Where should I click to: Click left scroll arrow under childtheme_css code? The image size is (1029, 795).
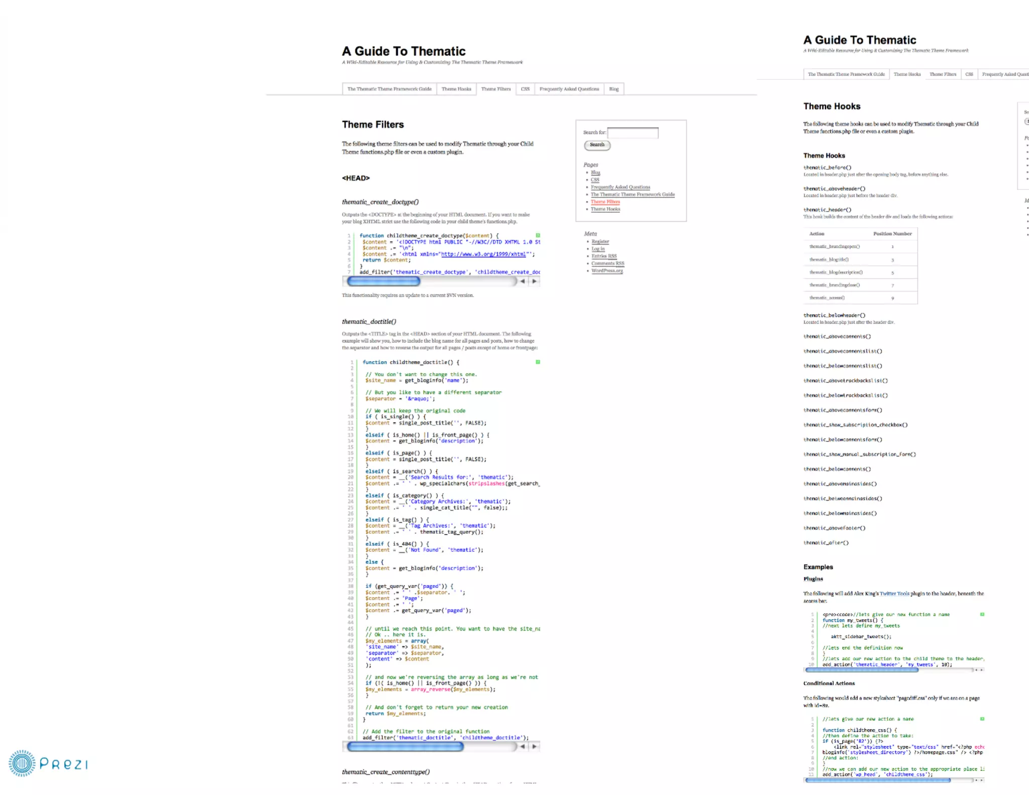pyautogui.click(x=976, y=780)
